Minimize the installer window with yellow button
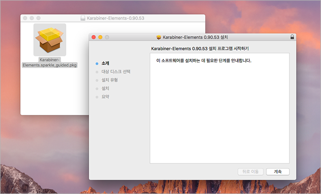 pyautogui.click(x=100, y=37)
